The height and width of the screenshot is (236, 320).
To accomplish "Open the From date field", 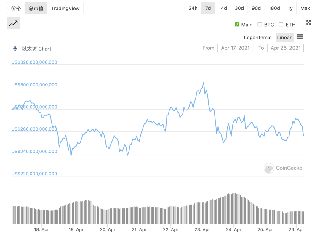I will (236, 48).
